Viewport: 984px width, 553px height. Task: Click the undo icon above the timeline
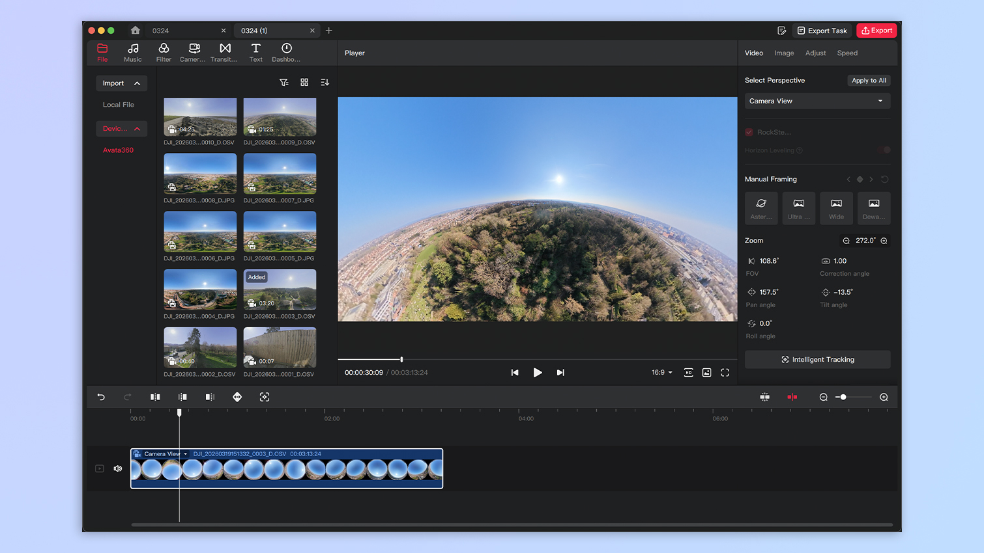coord(101,397)
